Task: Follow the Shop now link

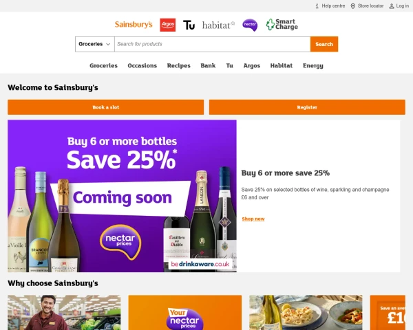Action: coord(253,219)
